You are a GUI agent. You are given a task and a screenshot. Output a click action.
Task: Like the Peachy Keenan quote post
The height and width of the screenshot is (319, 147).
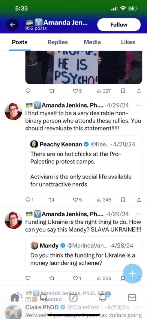[78, 200]
